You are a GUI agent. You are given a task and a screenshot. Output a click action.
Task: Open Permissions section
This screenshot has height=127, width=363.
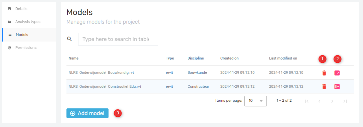[x=29, y=48]
